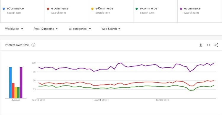Click the green dot beside e-commerce term
This screenshot has height=115, width=222.
(x=137, y=9)
